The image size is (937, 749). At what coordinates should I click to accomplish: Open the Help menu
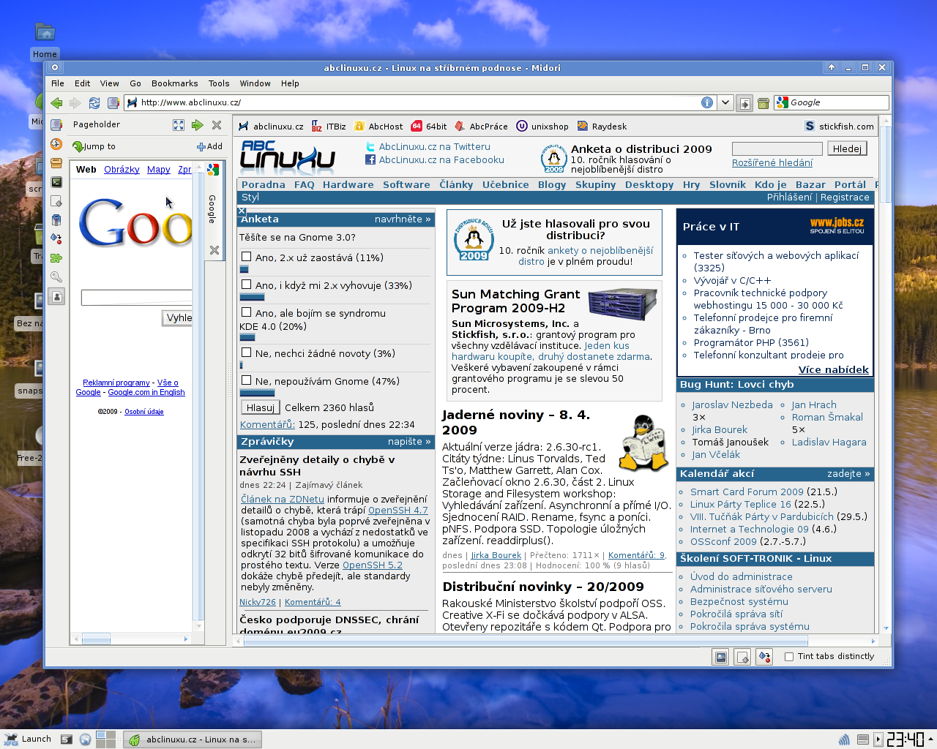point(290,83)
